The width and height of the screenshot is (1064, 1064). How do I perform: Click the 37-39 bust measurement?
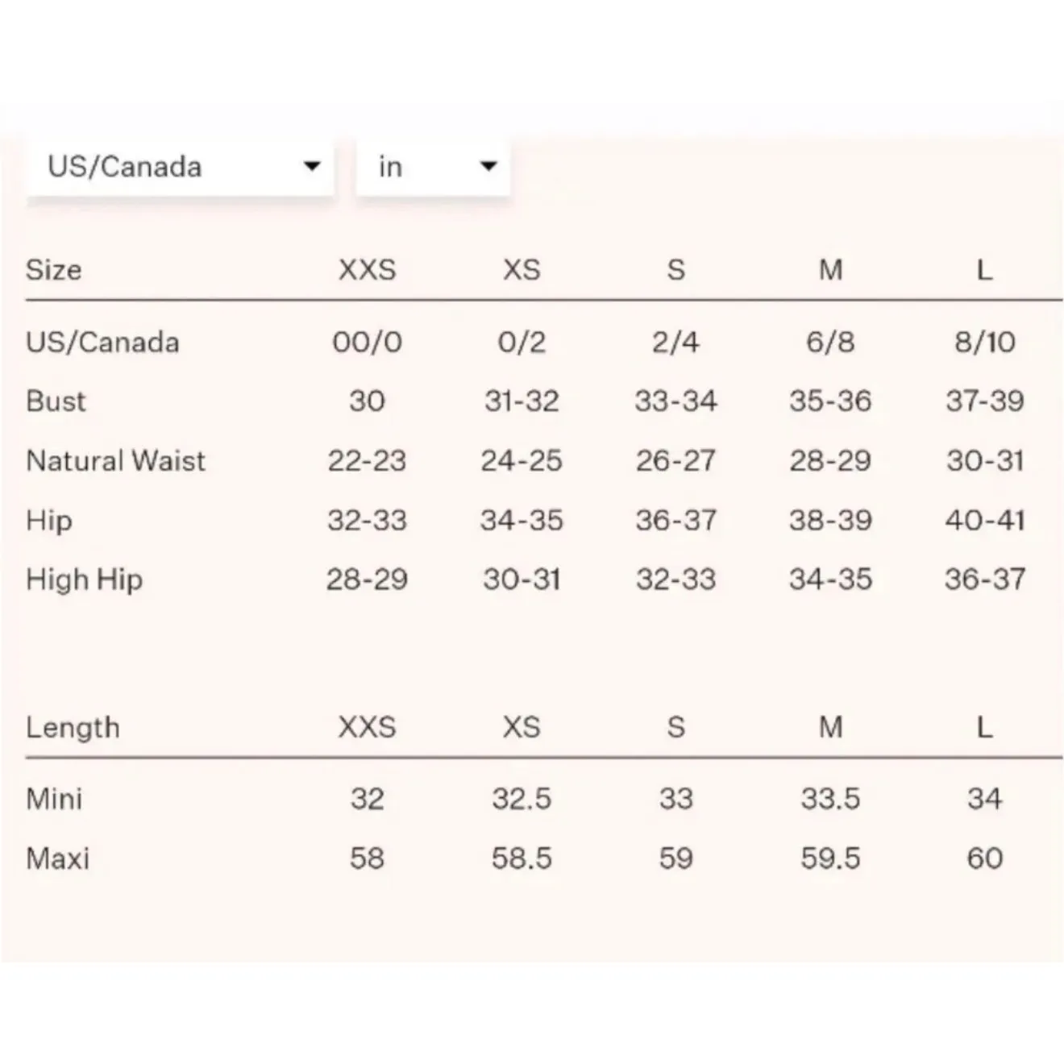click(x=984, y=401)
